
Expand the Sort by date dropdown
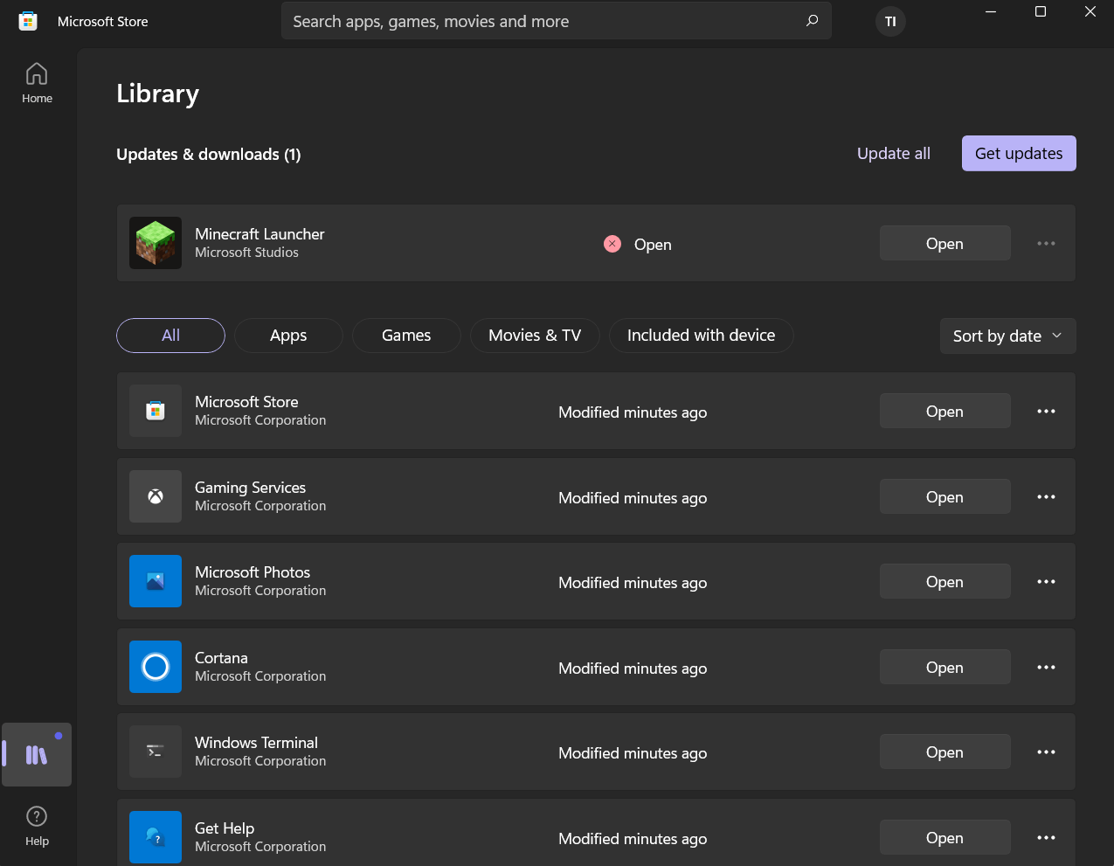[1007, 336]
